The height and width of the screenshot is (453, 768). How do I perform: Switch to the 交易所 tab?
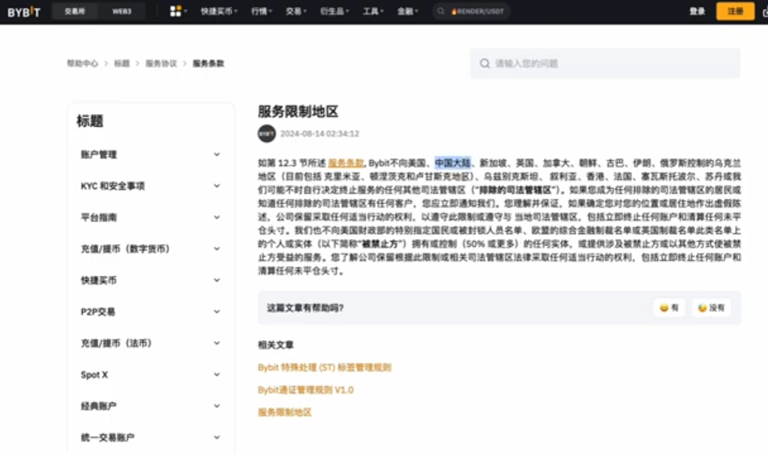point(74,12)
